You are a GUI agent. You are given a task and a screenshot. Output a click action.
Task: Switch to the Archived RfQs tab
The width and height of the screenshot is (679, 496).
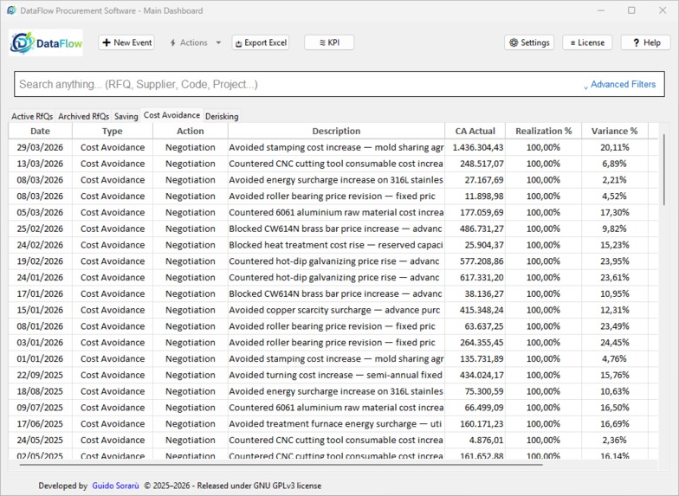click(x=83, y=116)
